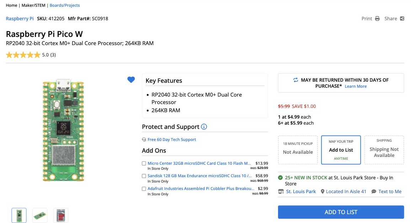This screenshot has height=223, width=411.
Task: Click Located In Aisle 41 link
Action: click(x=346, y=192)
